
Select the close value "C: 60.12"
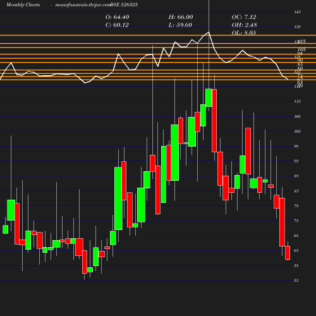(x=117, y=25)
